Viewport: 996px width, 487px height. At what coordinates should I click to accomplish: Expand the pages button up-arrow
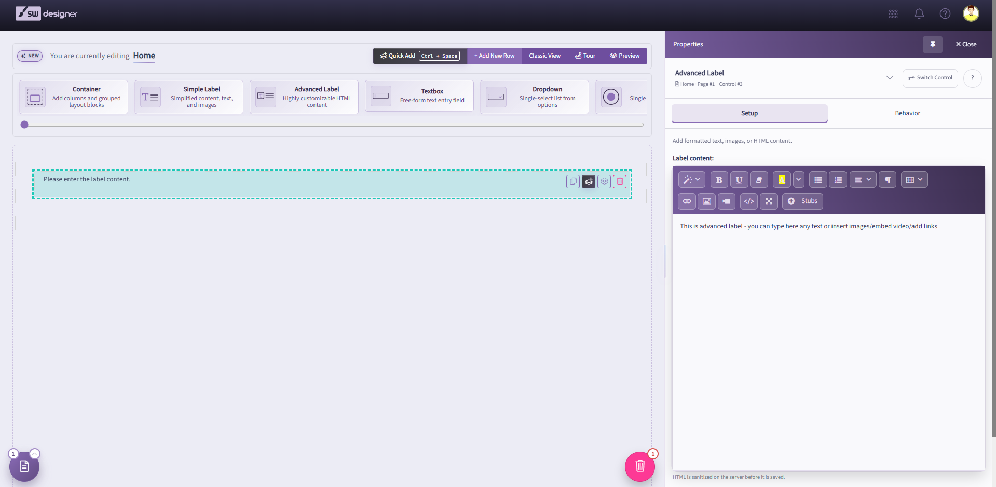point(35,454)
